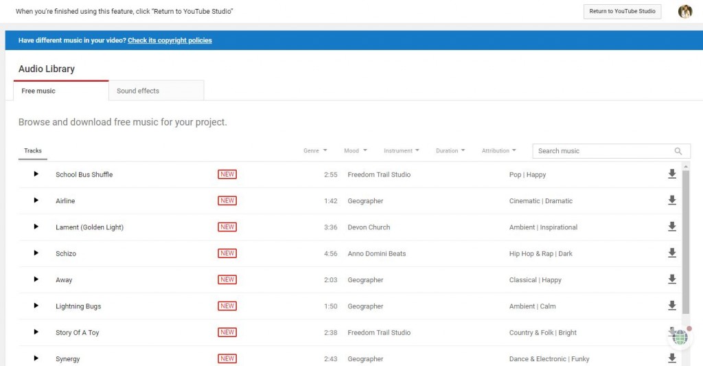703x366 pixels.
Task: Click the NEW badge on Schizo
Action: (227, 253)
